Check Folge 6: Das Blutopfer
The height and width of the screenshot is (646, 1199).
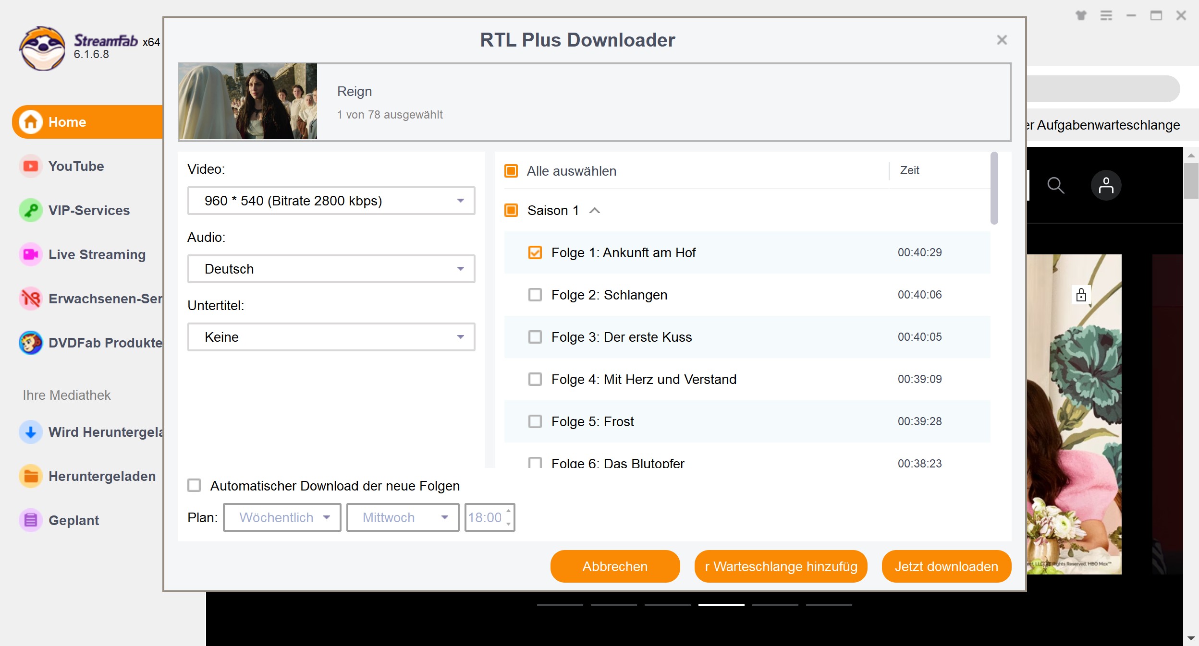coord(535,463)
